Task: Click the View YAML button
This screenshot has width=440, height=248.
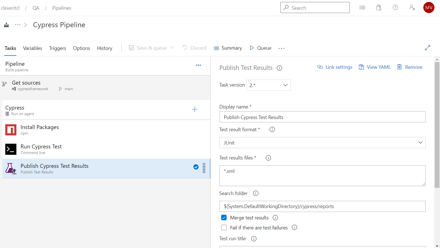Action: (375, 67)
